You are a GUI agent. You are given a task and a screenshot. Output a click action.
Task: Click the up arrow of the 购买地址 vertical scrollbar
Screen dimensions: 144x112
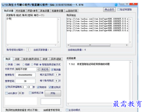tap(130, 19)
